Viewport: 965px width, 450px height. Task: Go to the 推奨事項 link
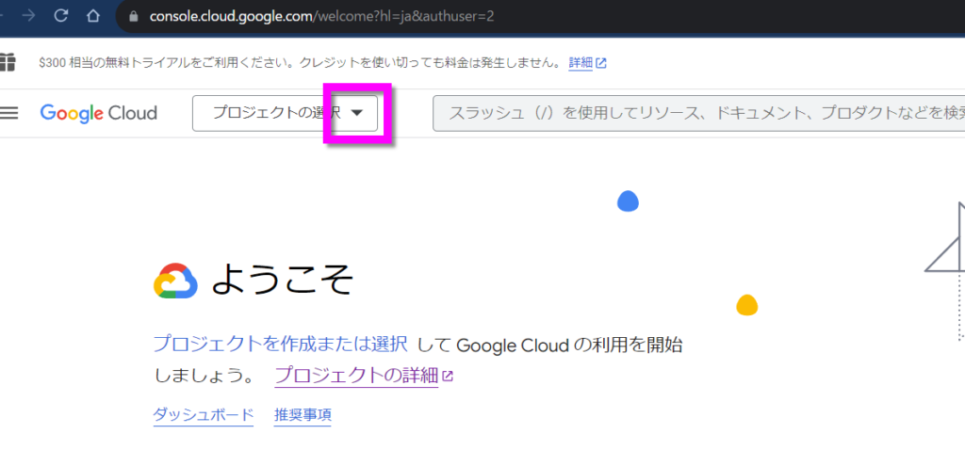tap(303, 415)
